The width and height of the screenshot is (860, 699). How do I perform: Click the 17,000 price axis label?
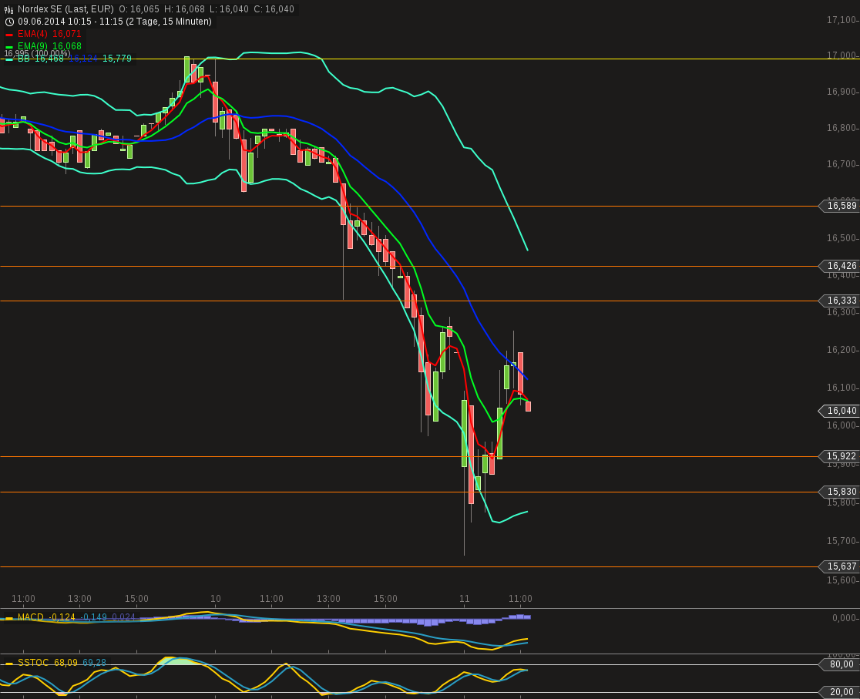[842, 55]
